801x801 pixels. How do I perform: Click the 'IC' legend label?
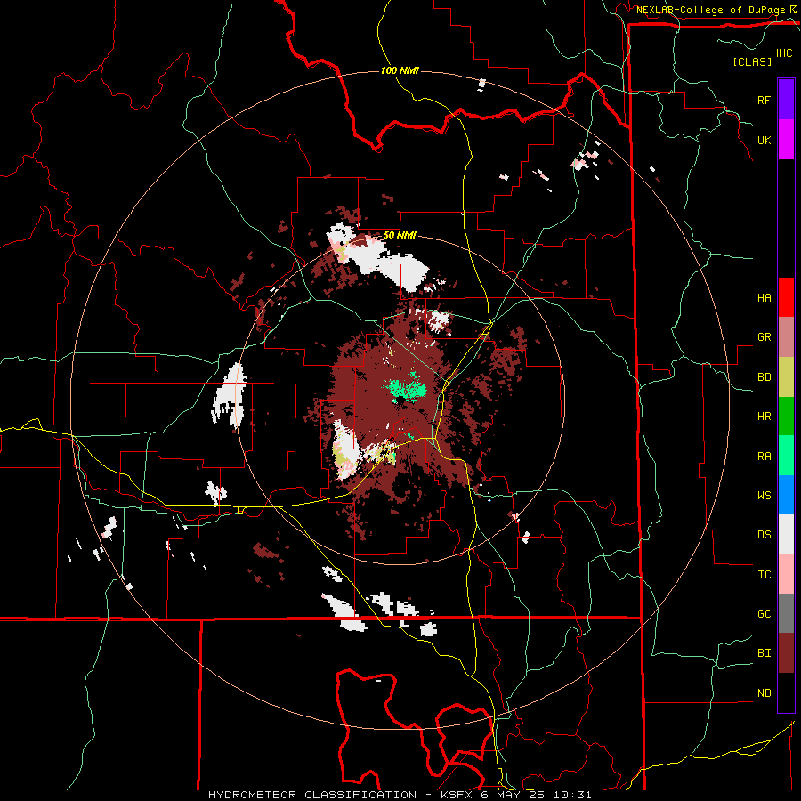(x=764, y=575)
